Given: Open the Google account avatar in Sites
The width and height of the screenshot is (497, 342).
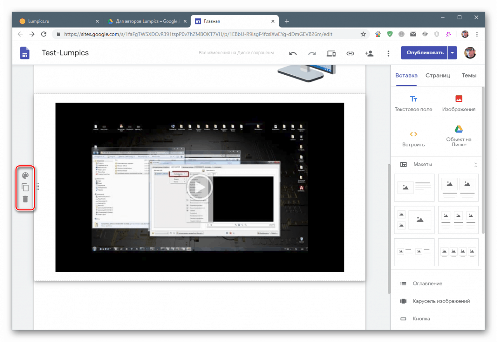Looking at the screenshot, I should coord(470,53).
